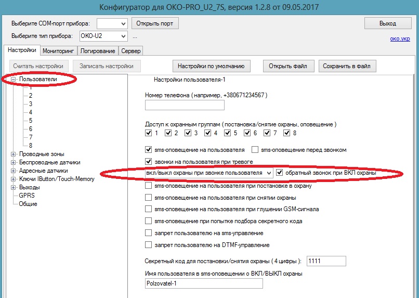
Task: Expand the Беспроводные датчики tree node
Action: pyautogui.click(x=14, y=162)
